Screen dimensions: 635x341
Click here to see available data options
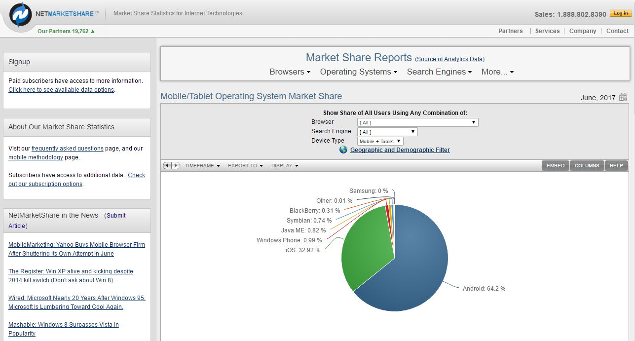click(61, 90)
